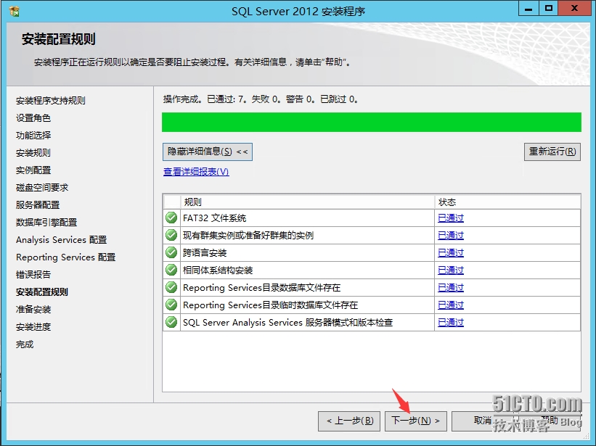Select 准备安装 step in sidebar
This screenshot has height=446, width=596.
33,310
